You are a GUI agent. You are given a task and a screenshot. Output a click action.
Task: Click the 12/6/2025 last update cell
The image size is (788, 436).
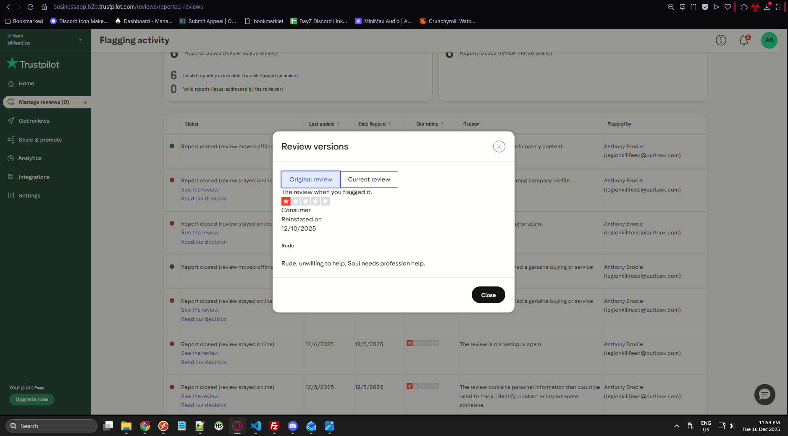tap(319, 344)
